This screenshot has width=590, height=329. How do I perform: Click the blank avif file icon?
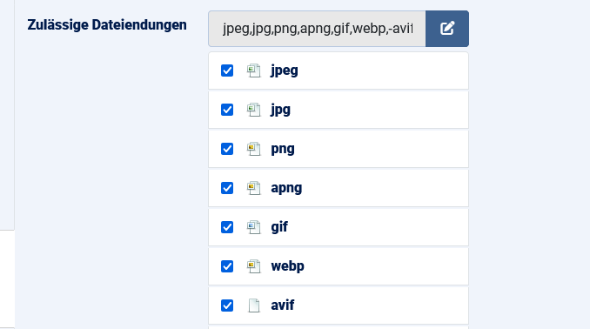point(254,305)
